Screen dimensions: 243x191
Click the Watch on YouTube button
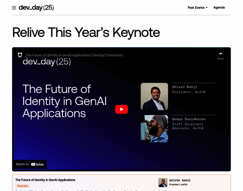30,164
